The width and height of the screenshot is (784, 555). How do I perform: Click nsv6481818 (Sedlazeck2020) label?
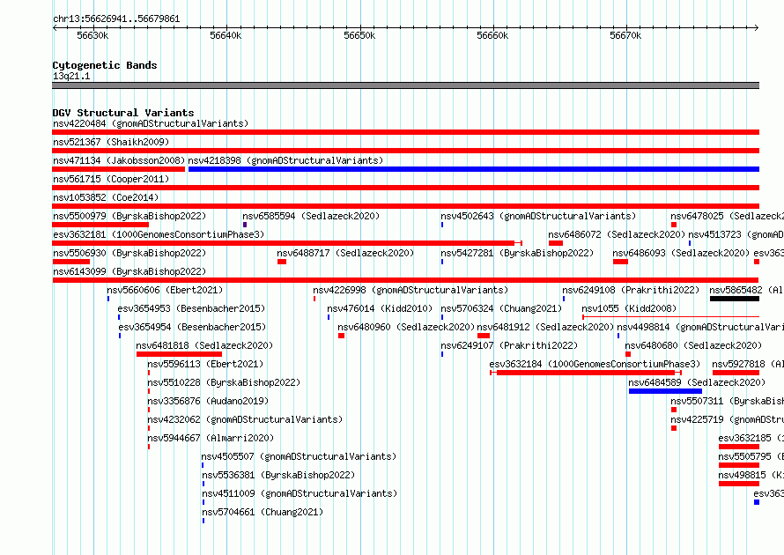(x=204, y=345)
